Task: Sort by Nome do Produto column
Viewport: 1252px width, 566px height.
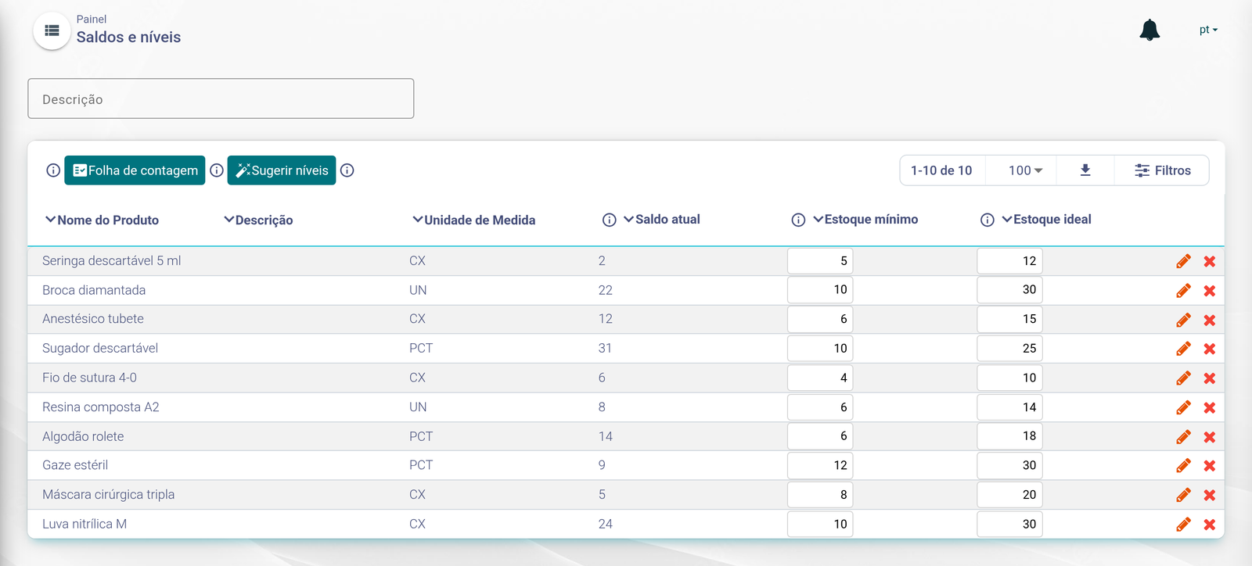Action: 103,220
